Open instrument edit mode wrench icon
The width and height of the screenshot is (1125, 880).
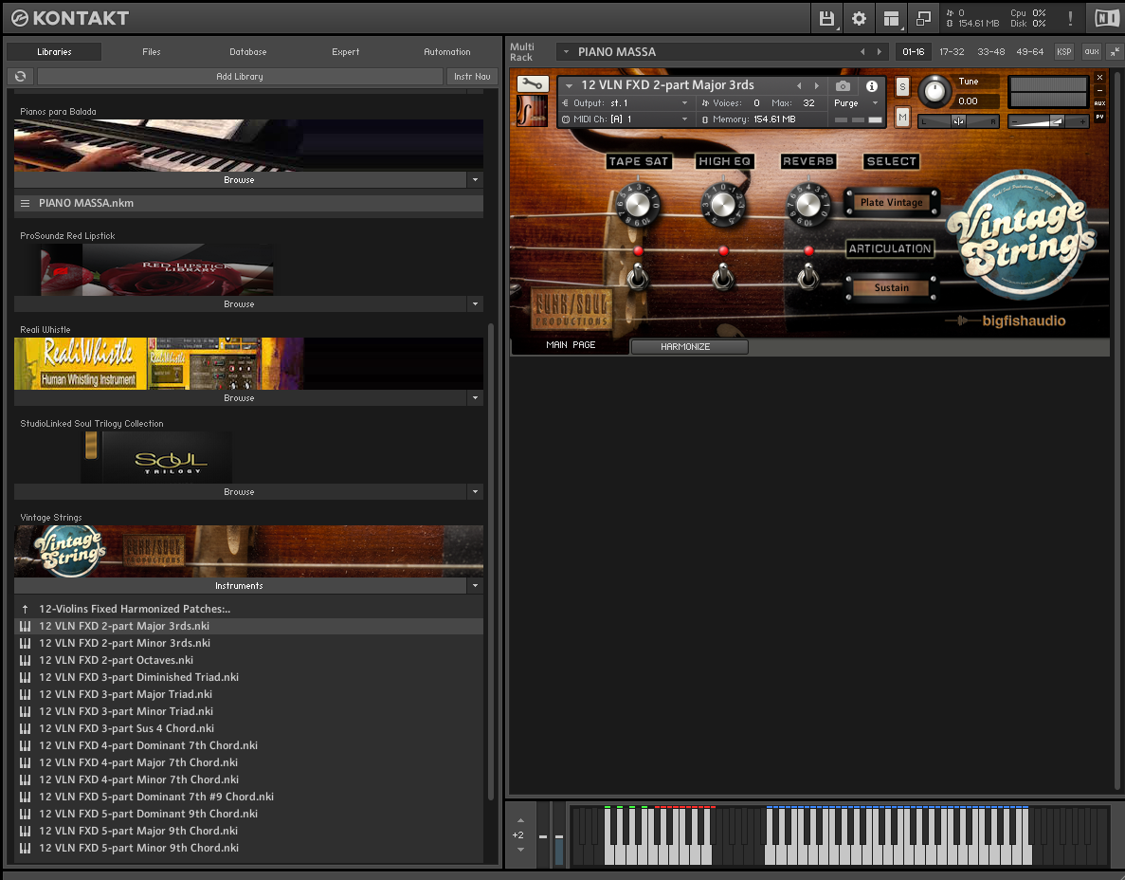(x=533, y=84)
